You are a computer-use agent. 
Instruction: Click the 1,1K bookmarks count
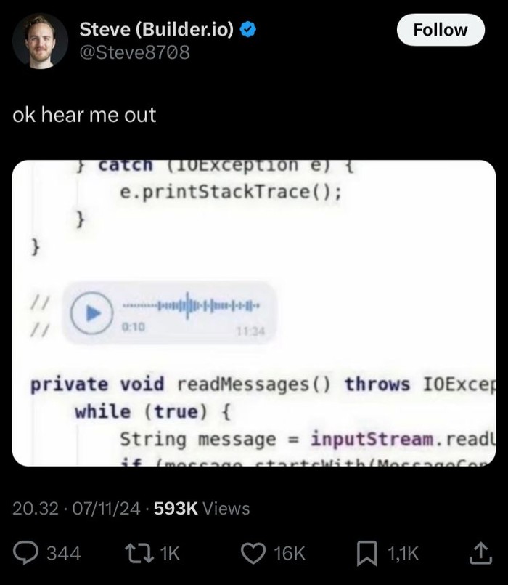point(403,553)
